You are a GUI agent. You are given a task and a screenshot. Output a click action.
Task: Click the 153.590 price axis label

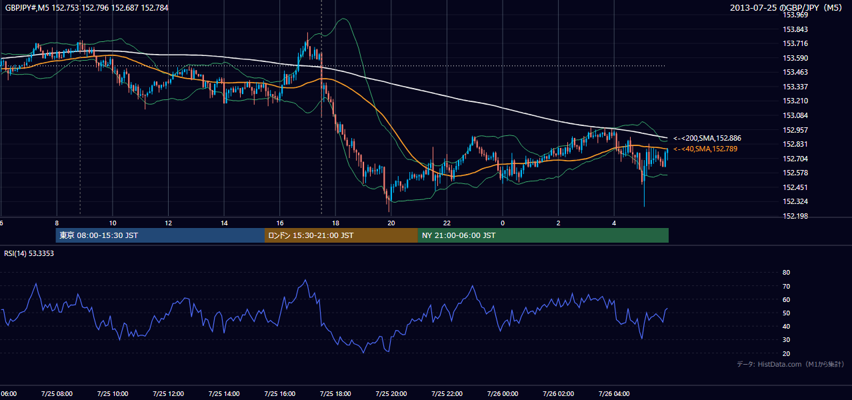click(x=795, y=58)
